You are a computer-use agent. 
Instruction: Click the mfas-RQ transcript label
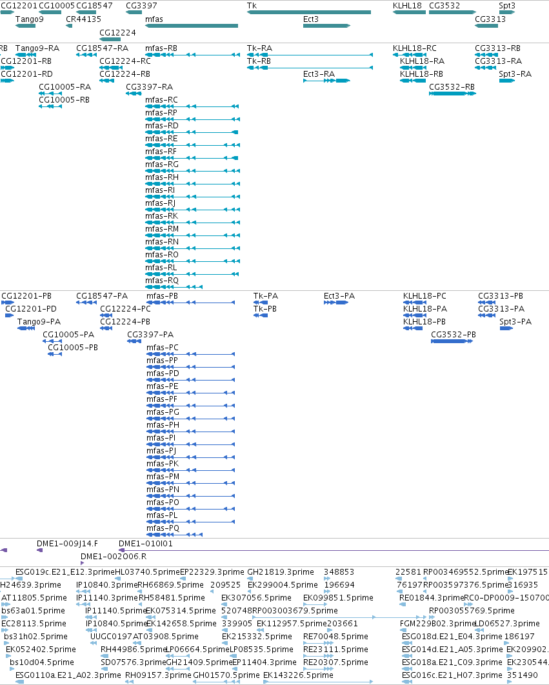point(162,281)
